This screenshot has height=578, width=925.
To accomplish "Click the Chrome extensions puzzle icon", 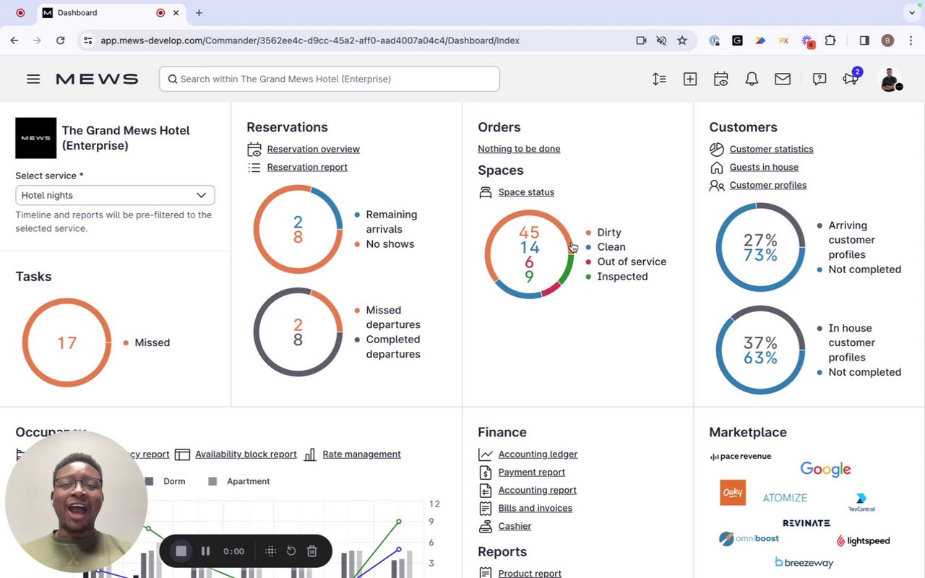I will coord(830,40).
